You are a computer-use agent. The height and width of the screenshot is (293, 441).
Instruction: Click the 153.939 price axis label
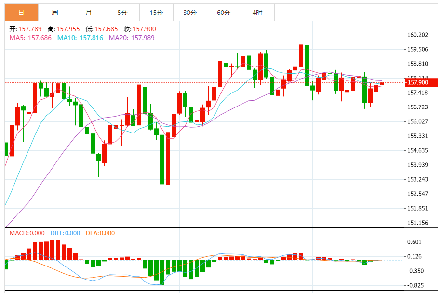point(418,165)
